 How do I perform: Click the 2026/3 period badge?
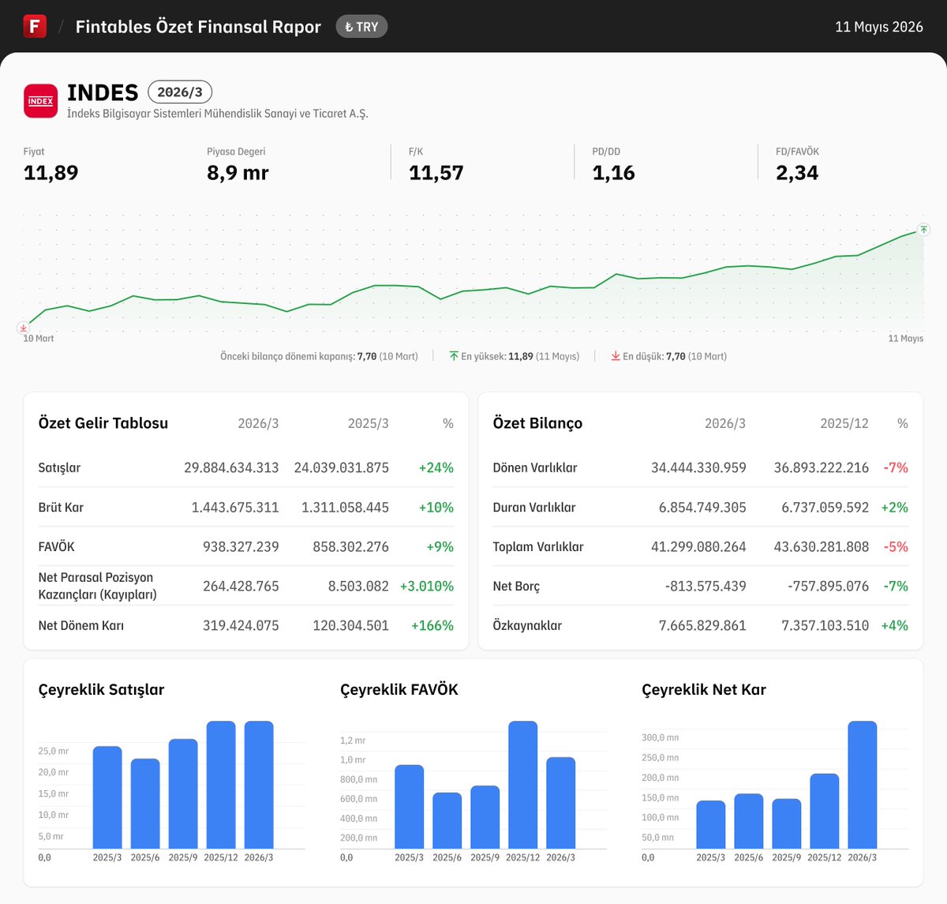click(180, 92)
